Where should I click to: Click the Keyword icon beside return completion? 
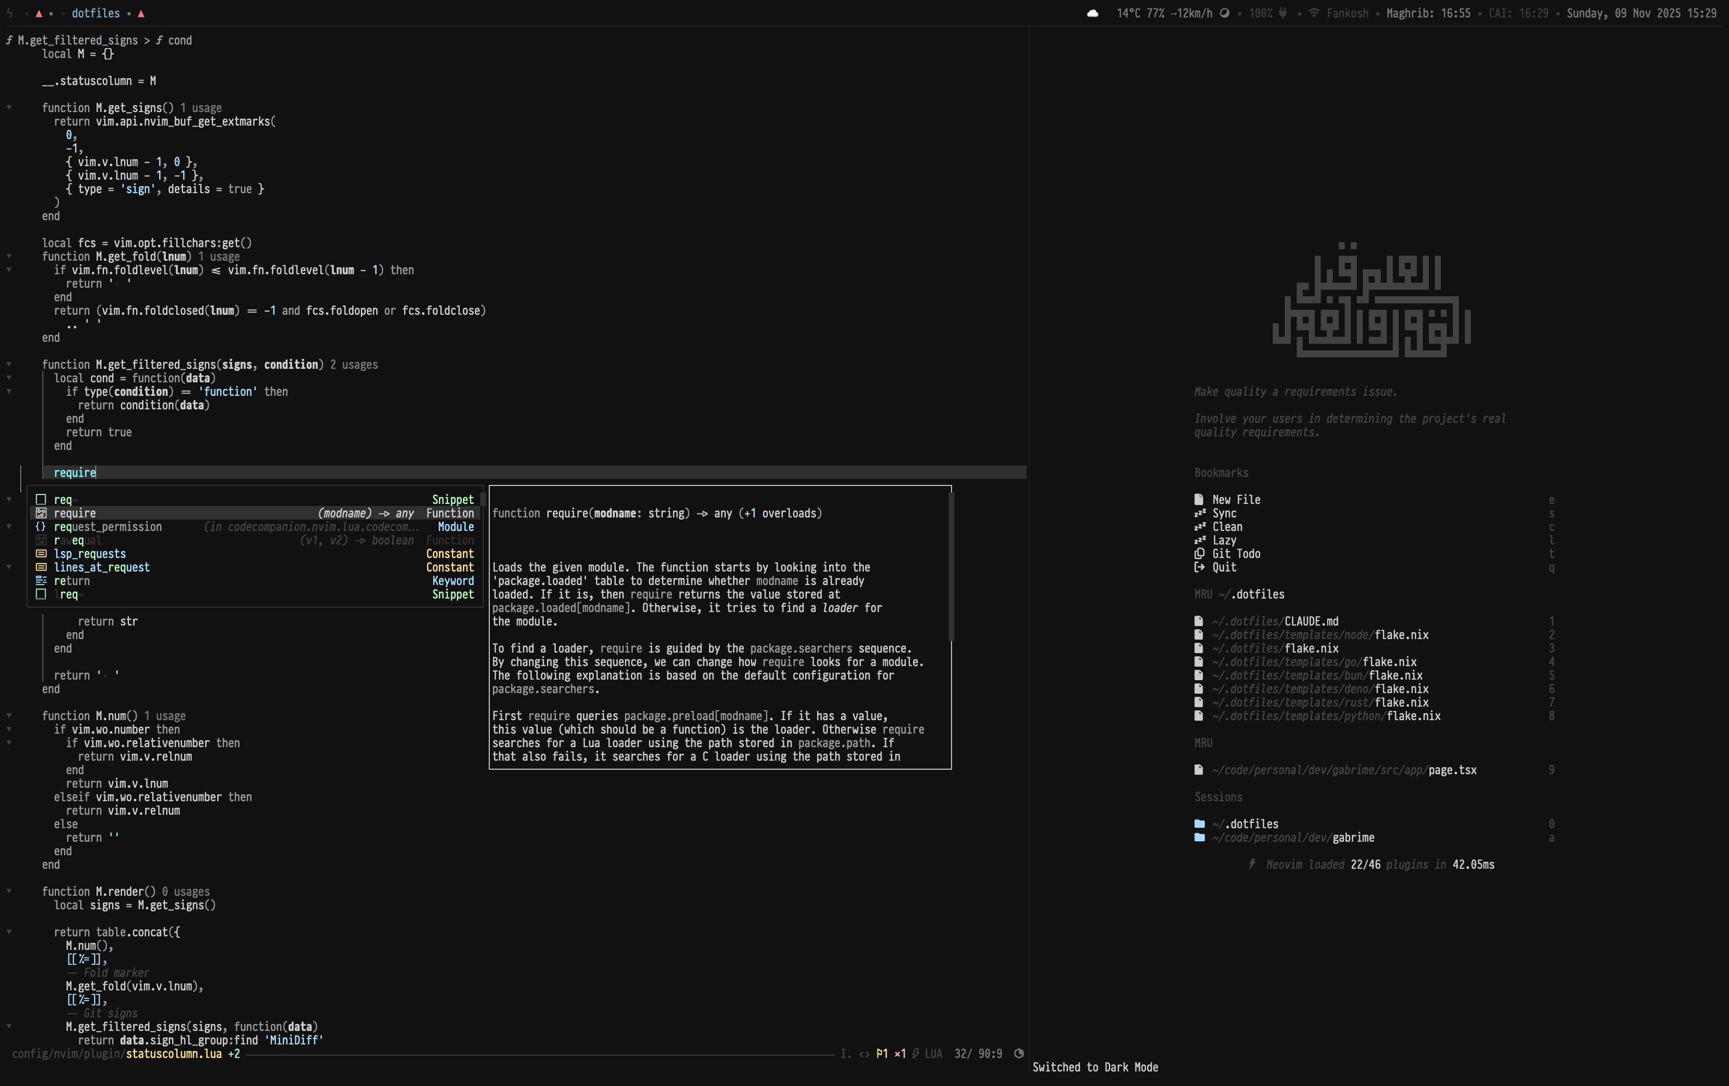tap(41, 581)
